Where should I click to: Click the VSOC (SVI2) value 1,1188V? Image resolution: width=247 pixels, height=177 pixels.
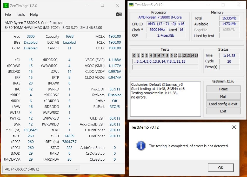[115, 60]
